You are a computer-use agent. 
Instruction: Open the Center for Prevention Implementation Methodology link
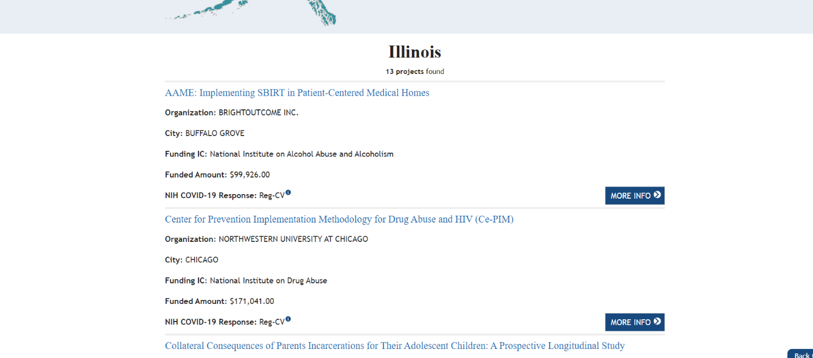tap(339, 219)
